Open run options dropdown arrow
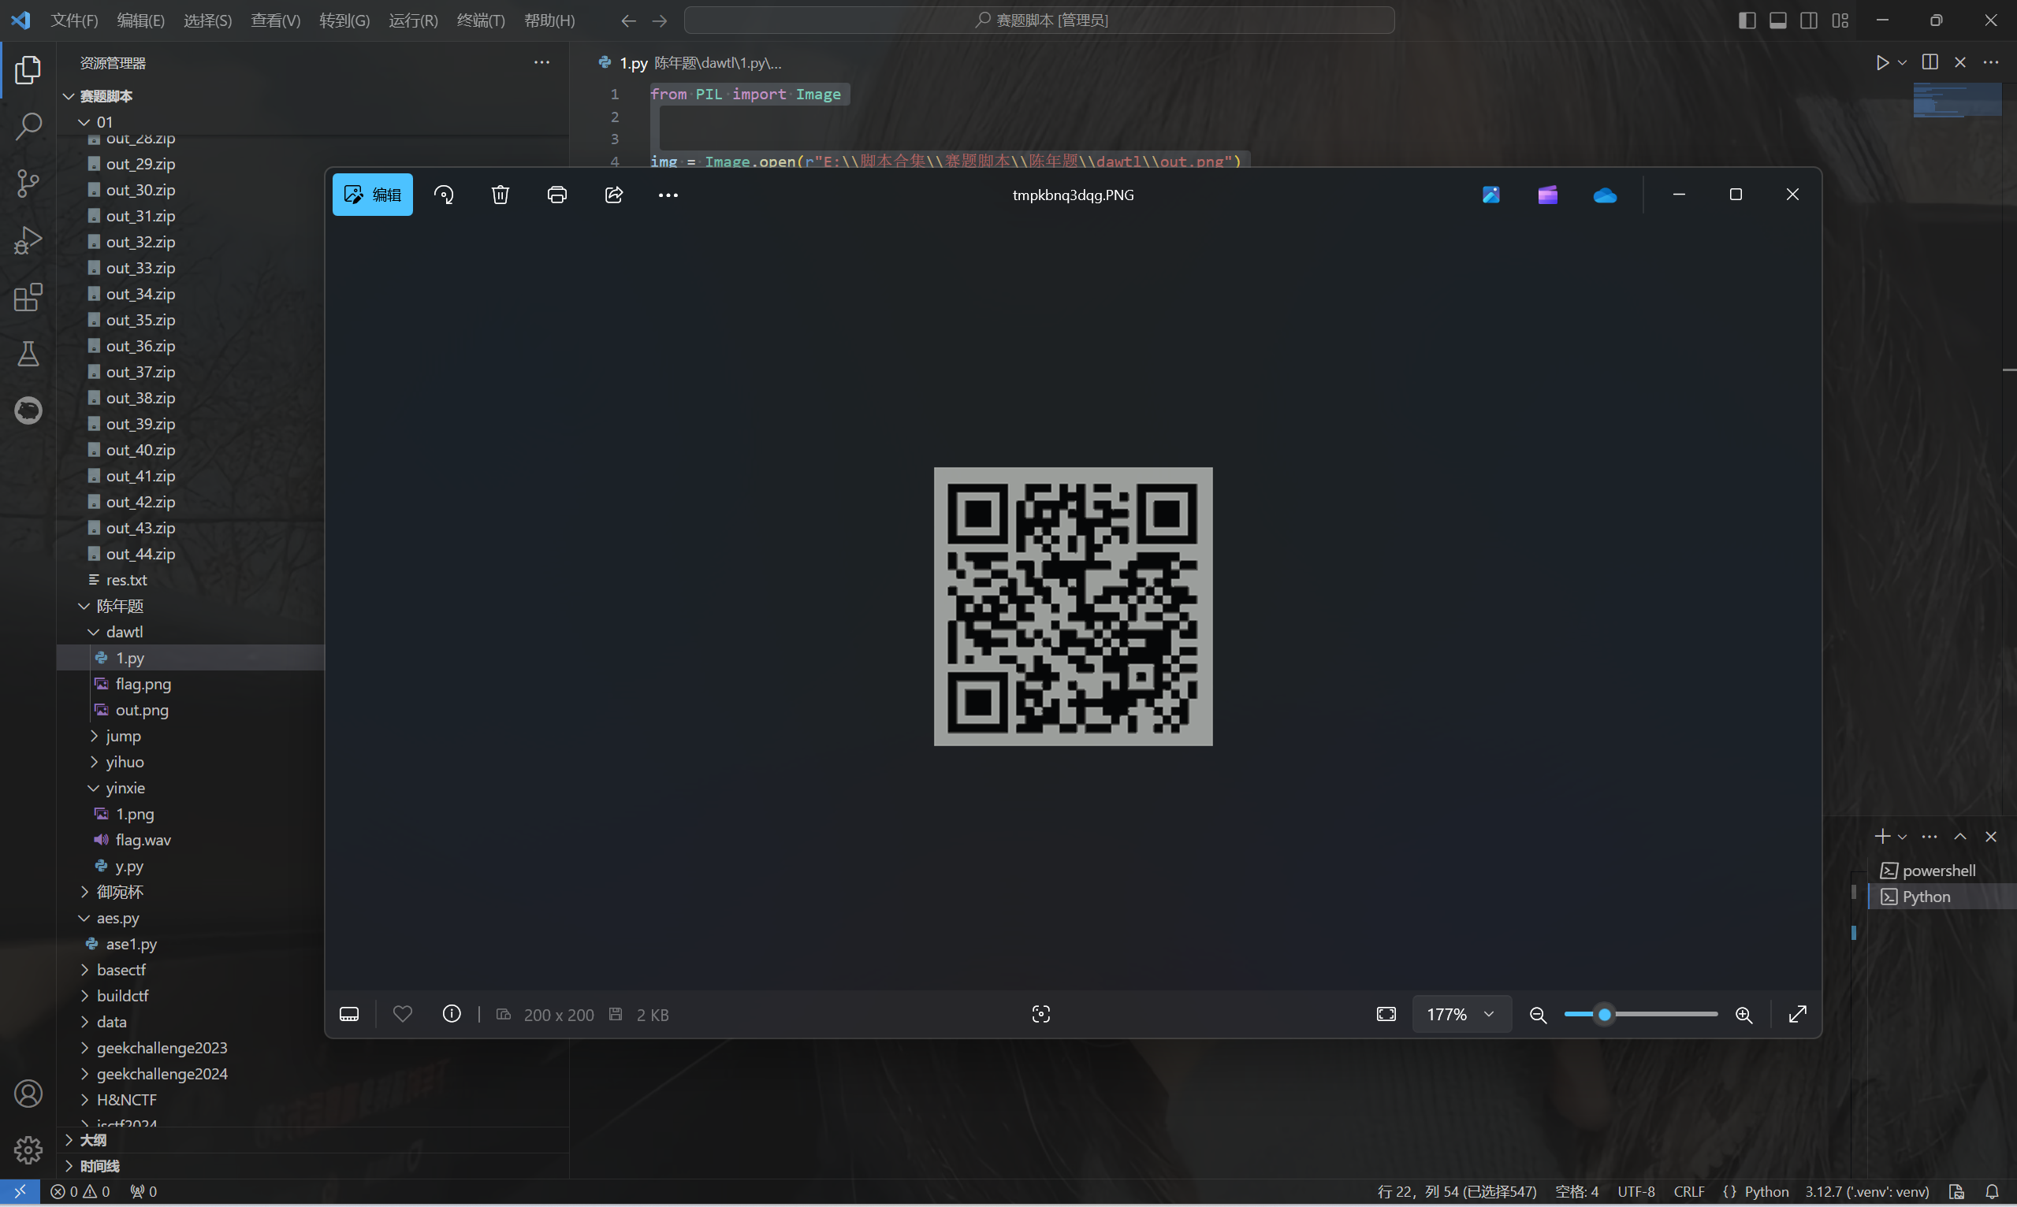The height and width of the screenshot is (1207, 2017). click(1902, 62)
